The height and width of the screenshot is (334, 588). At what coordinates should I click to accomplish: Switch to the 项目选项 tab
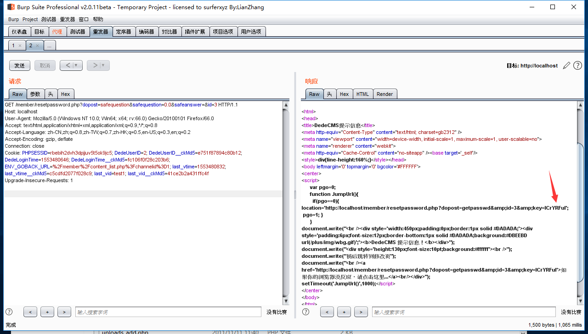(x=224, y=32)
